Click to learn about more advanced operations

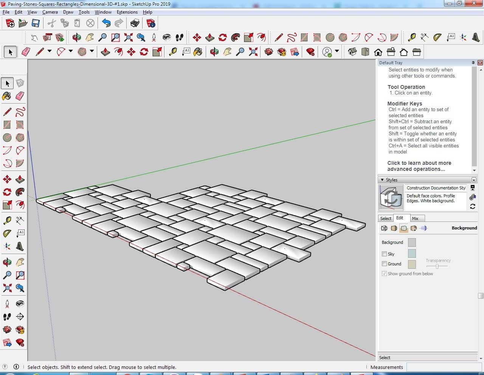(419, 166)
